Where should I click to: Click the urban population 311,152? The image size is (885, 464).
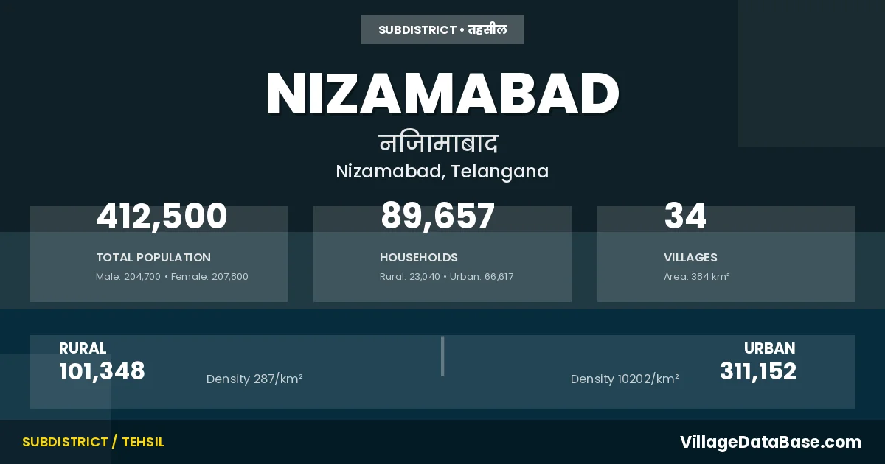pyautogui.click(x=758, y=371)
